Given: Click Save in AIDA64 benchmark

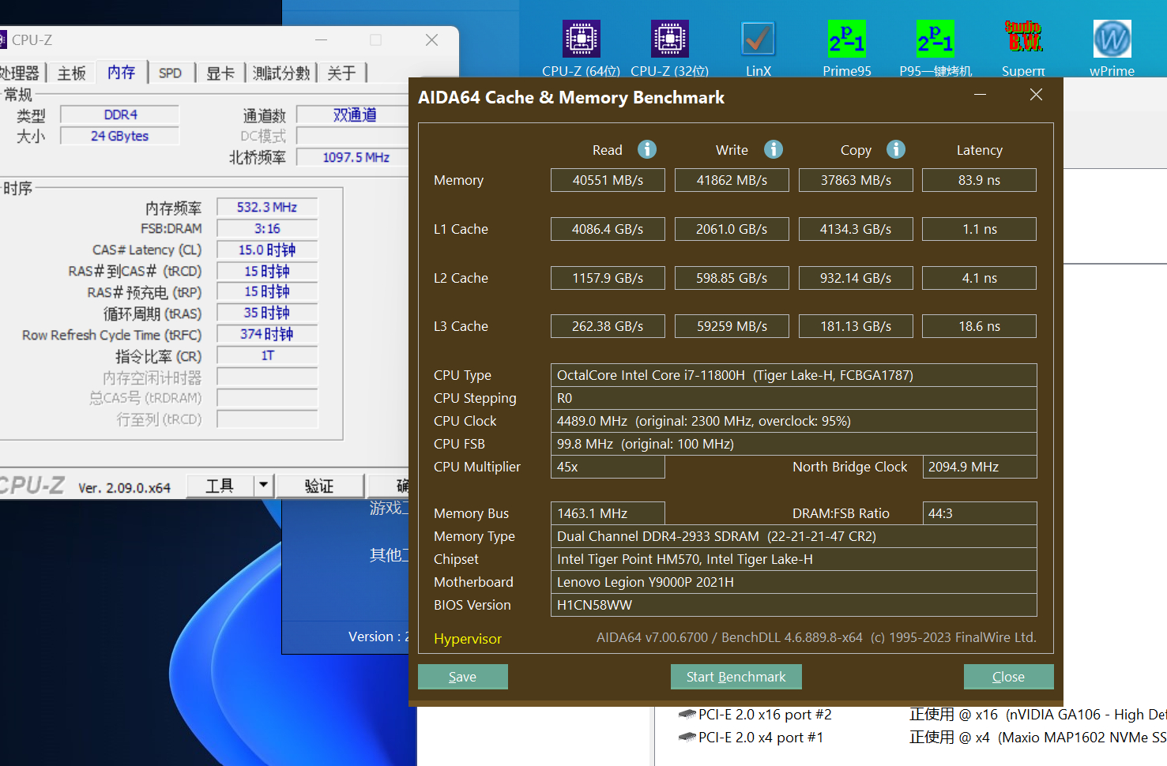Looking at the screenshot, I should [463, 677].
